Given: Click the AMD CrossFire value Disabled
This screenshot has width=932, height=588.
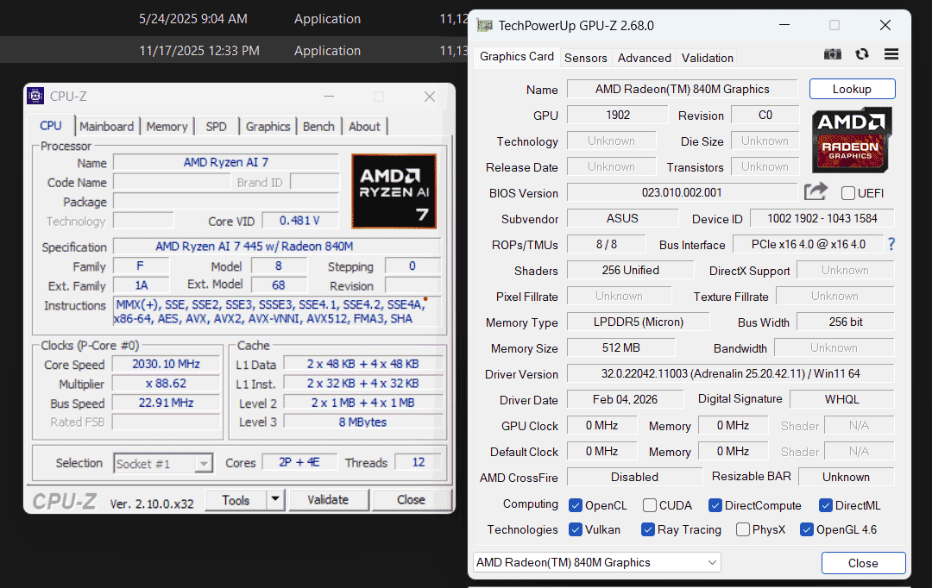Looking at the screenshot, I should (634, 477).
